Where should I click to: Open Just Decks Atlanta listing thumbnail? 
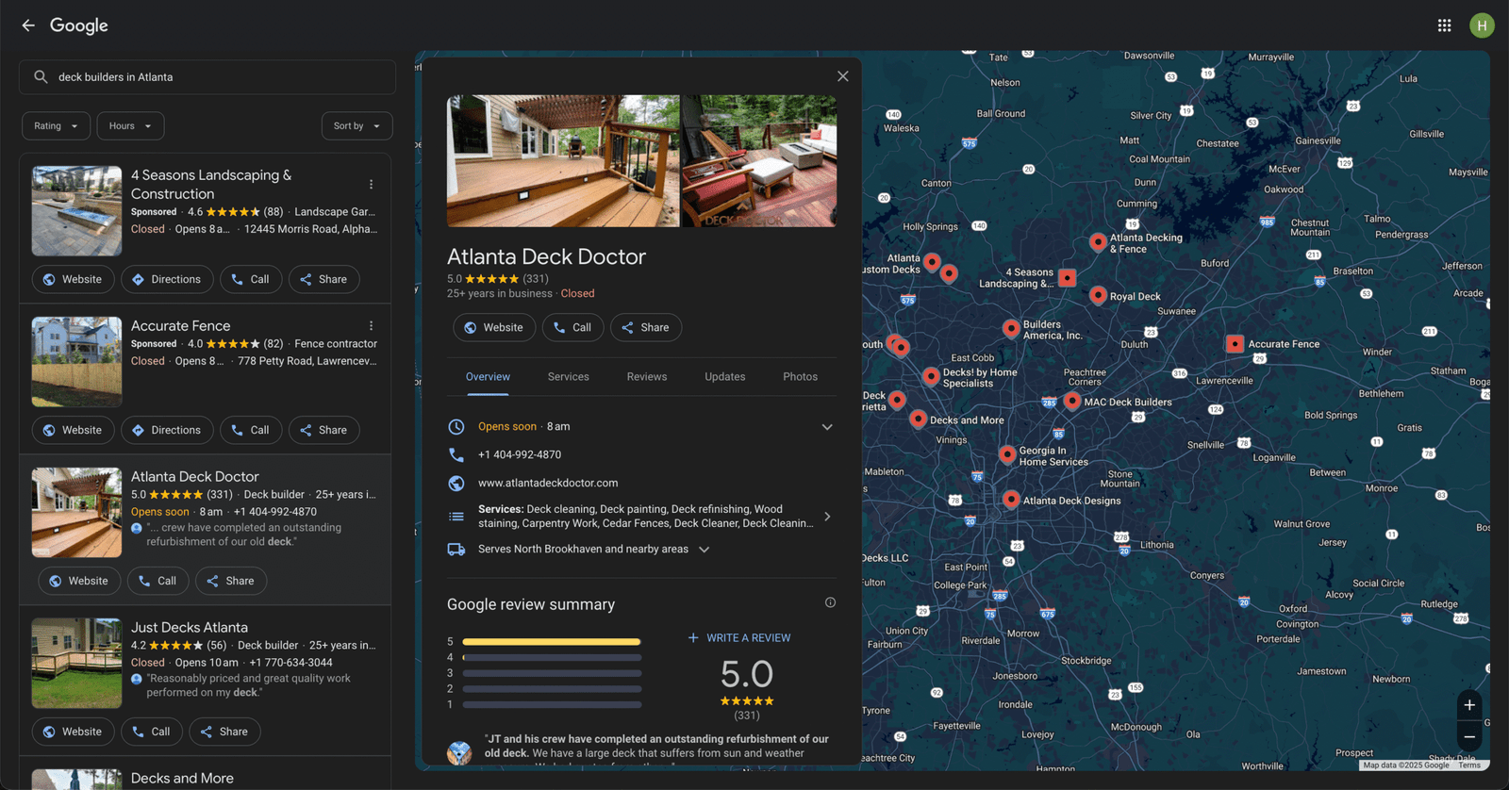click(x=76, y=663)
